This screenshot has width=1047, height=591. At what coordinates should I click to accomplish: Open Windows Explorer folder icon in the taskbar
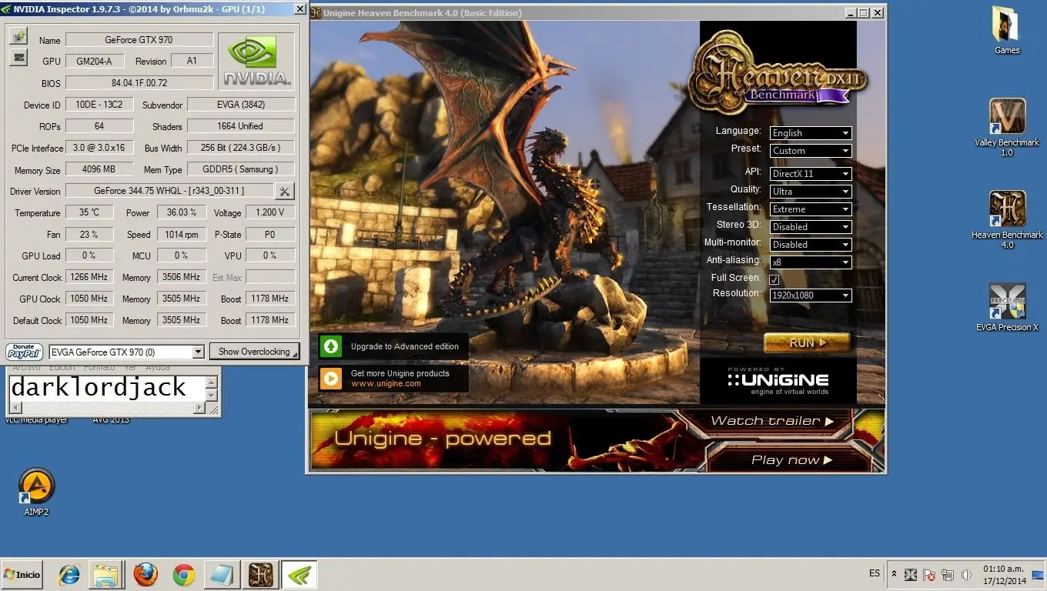106,575
